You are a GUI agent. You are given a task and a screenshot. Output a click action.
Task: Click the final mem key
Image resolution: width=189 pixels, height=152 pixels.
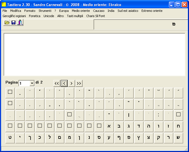(59, 137)
